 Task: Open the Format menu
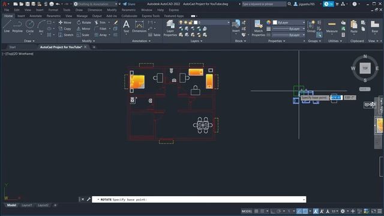[x=53, y=10]
